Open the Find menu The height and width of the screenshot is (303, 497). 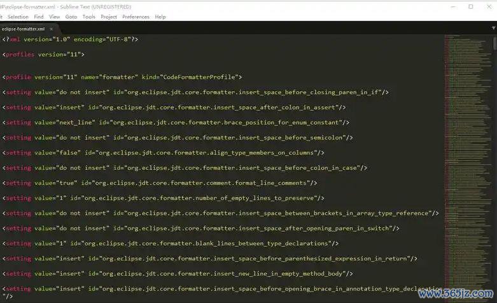pos(39,17)
